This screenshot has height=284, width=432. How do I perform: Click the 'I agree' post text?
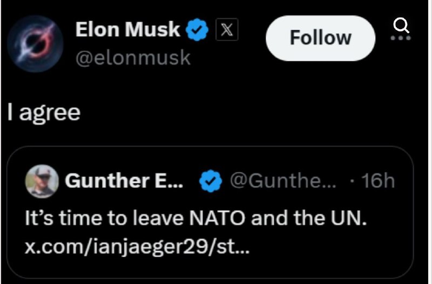point(44,112)
